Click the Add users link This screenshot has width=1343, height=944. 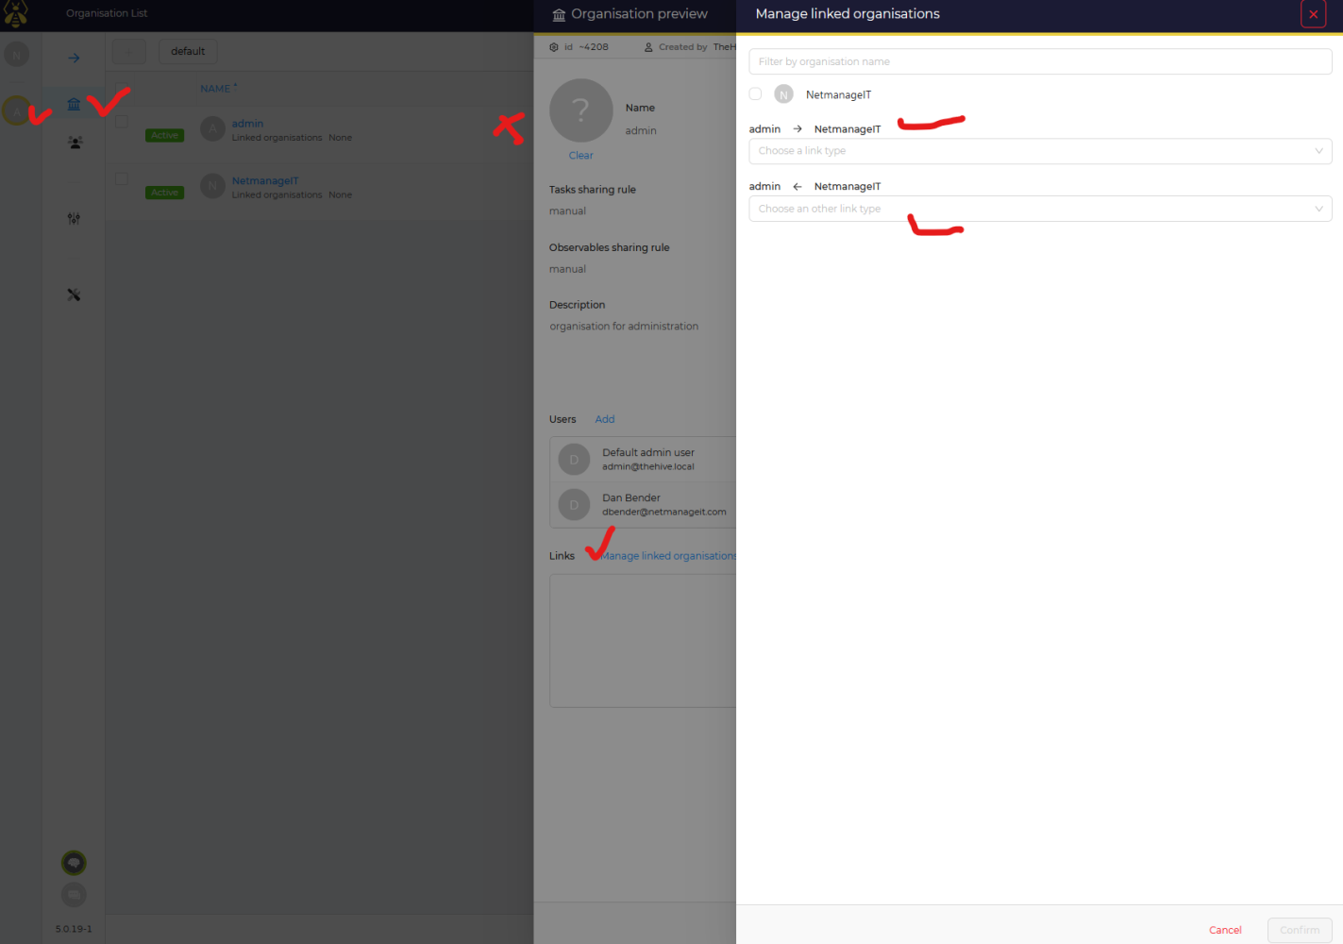coord(604,419)
